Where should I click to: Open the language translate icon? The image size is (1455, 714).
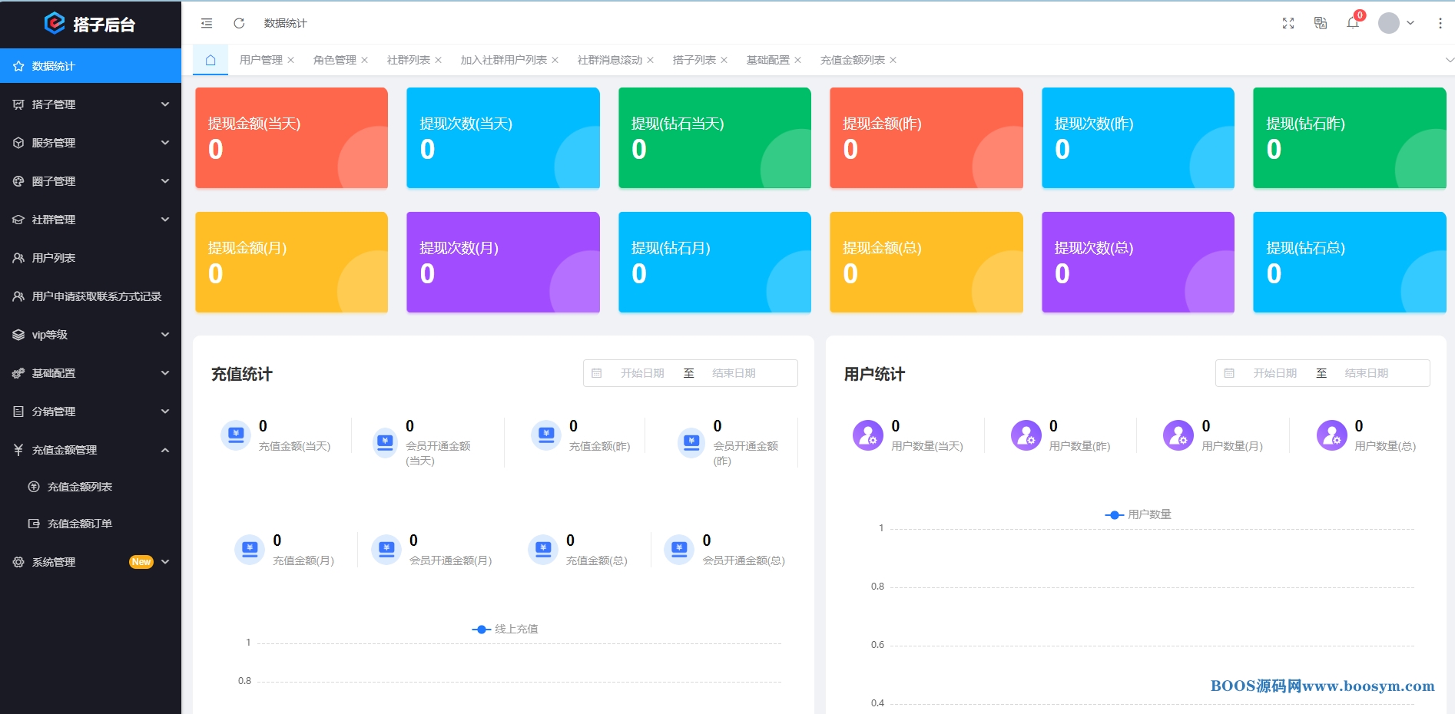(x=1321, y=23)
